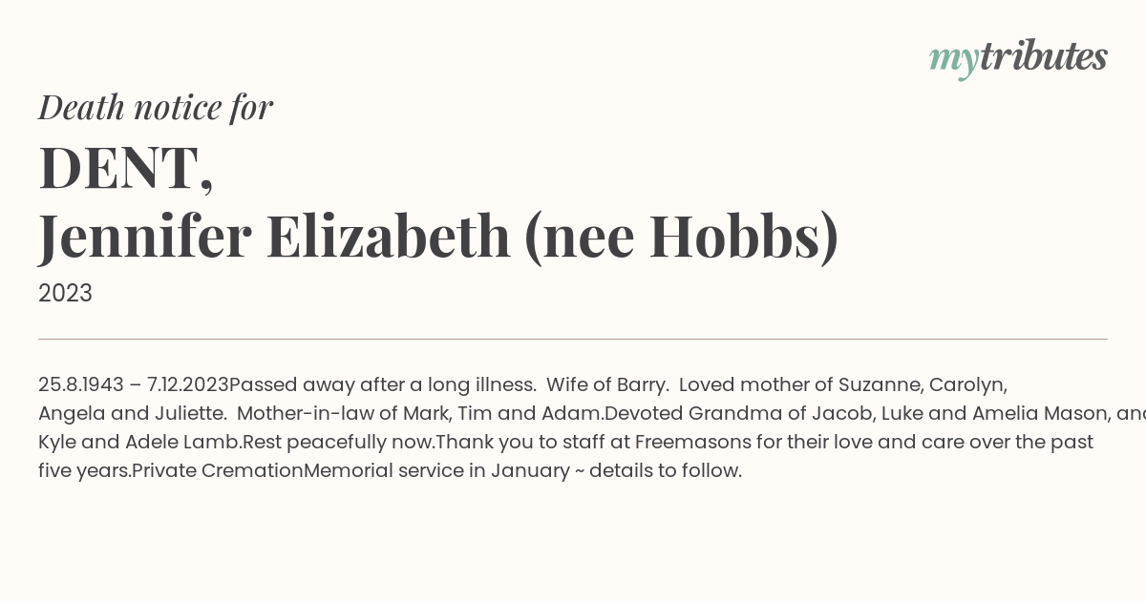Click the name "Jennifer Elizabeth (nee Hobbs)"
The height and width of the screenshot is (601, 1146).
pos(438,237)
